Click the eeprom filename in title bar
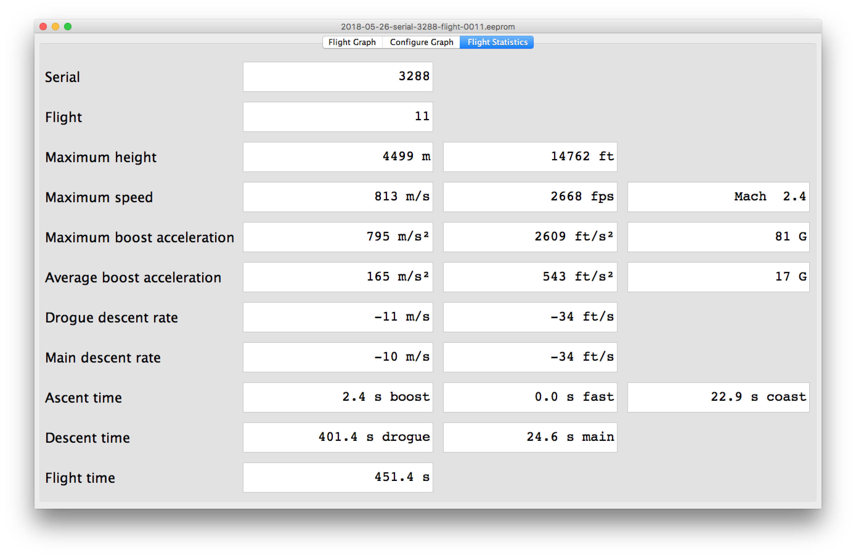 coord(428,27)
